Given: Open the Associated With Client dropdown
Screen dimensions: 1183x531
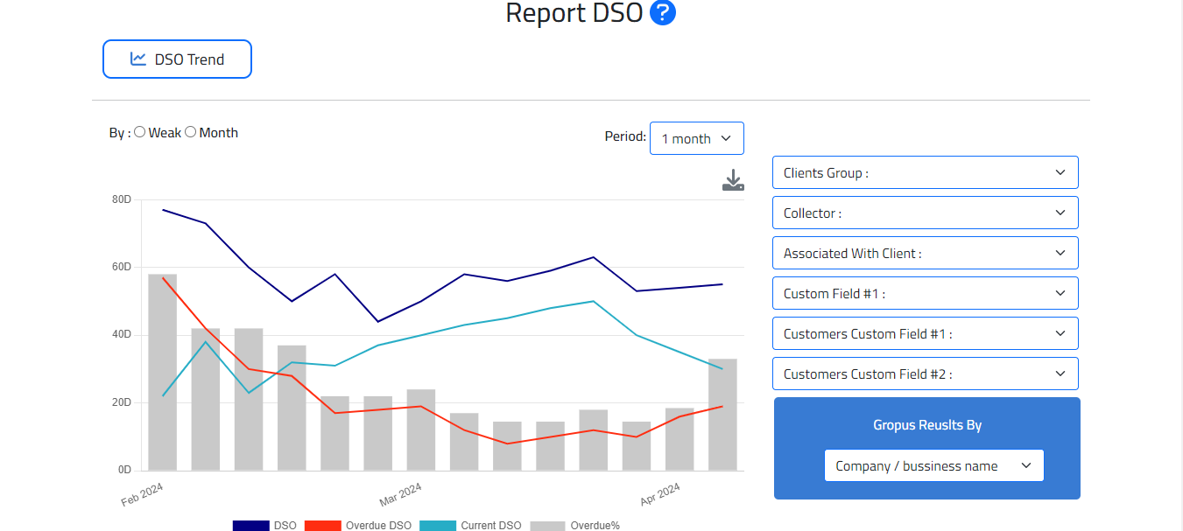Looking at the screenshot, I should pyautogui.click(x=925, y=253).
